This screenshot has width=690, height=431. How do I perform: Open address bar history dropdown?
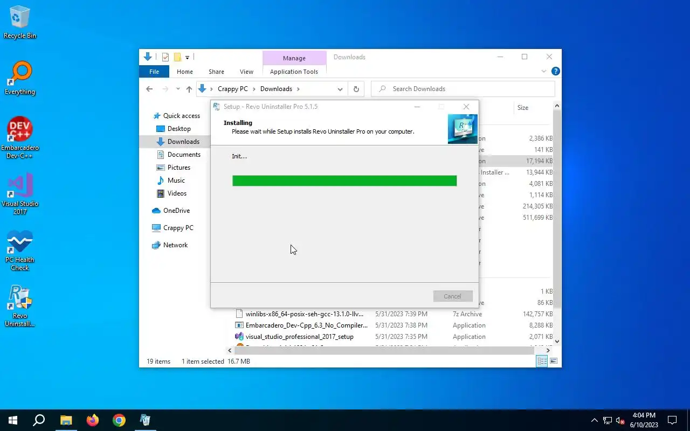tap(340, 89)
